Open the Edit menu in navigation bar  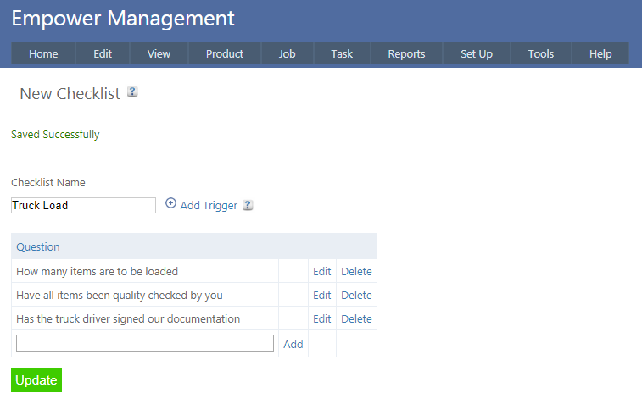(x=103, y=53)
